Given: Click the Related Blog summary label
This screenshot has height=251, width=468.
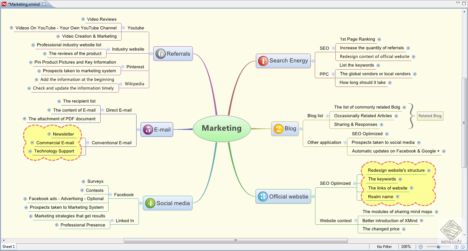Looking at the screenshot, I should 430,116.
